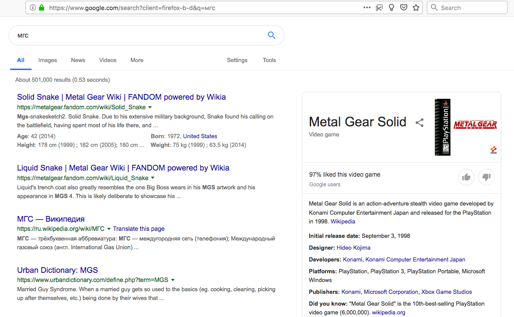Open the More search tab menu

tap(136, 60)
